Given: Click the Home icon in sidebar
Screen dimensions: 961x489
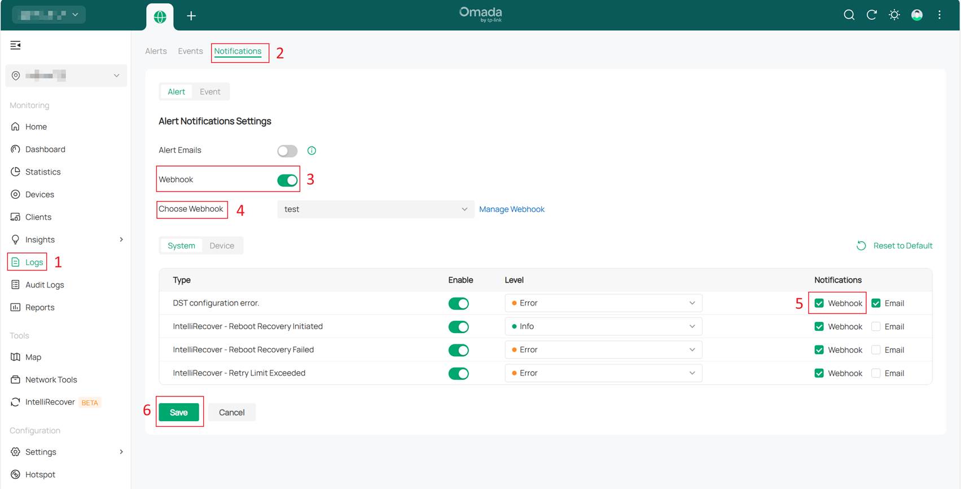Looking at the screenshot, I should click(15, 126).
